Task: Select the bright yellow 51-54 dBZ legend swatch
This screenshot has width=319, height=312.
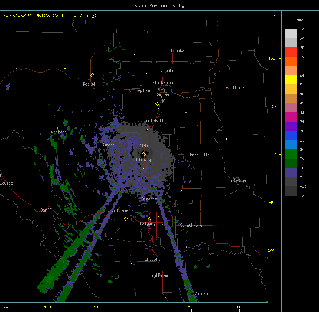Action: 291,80
